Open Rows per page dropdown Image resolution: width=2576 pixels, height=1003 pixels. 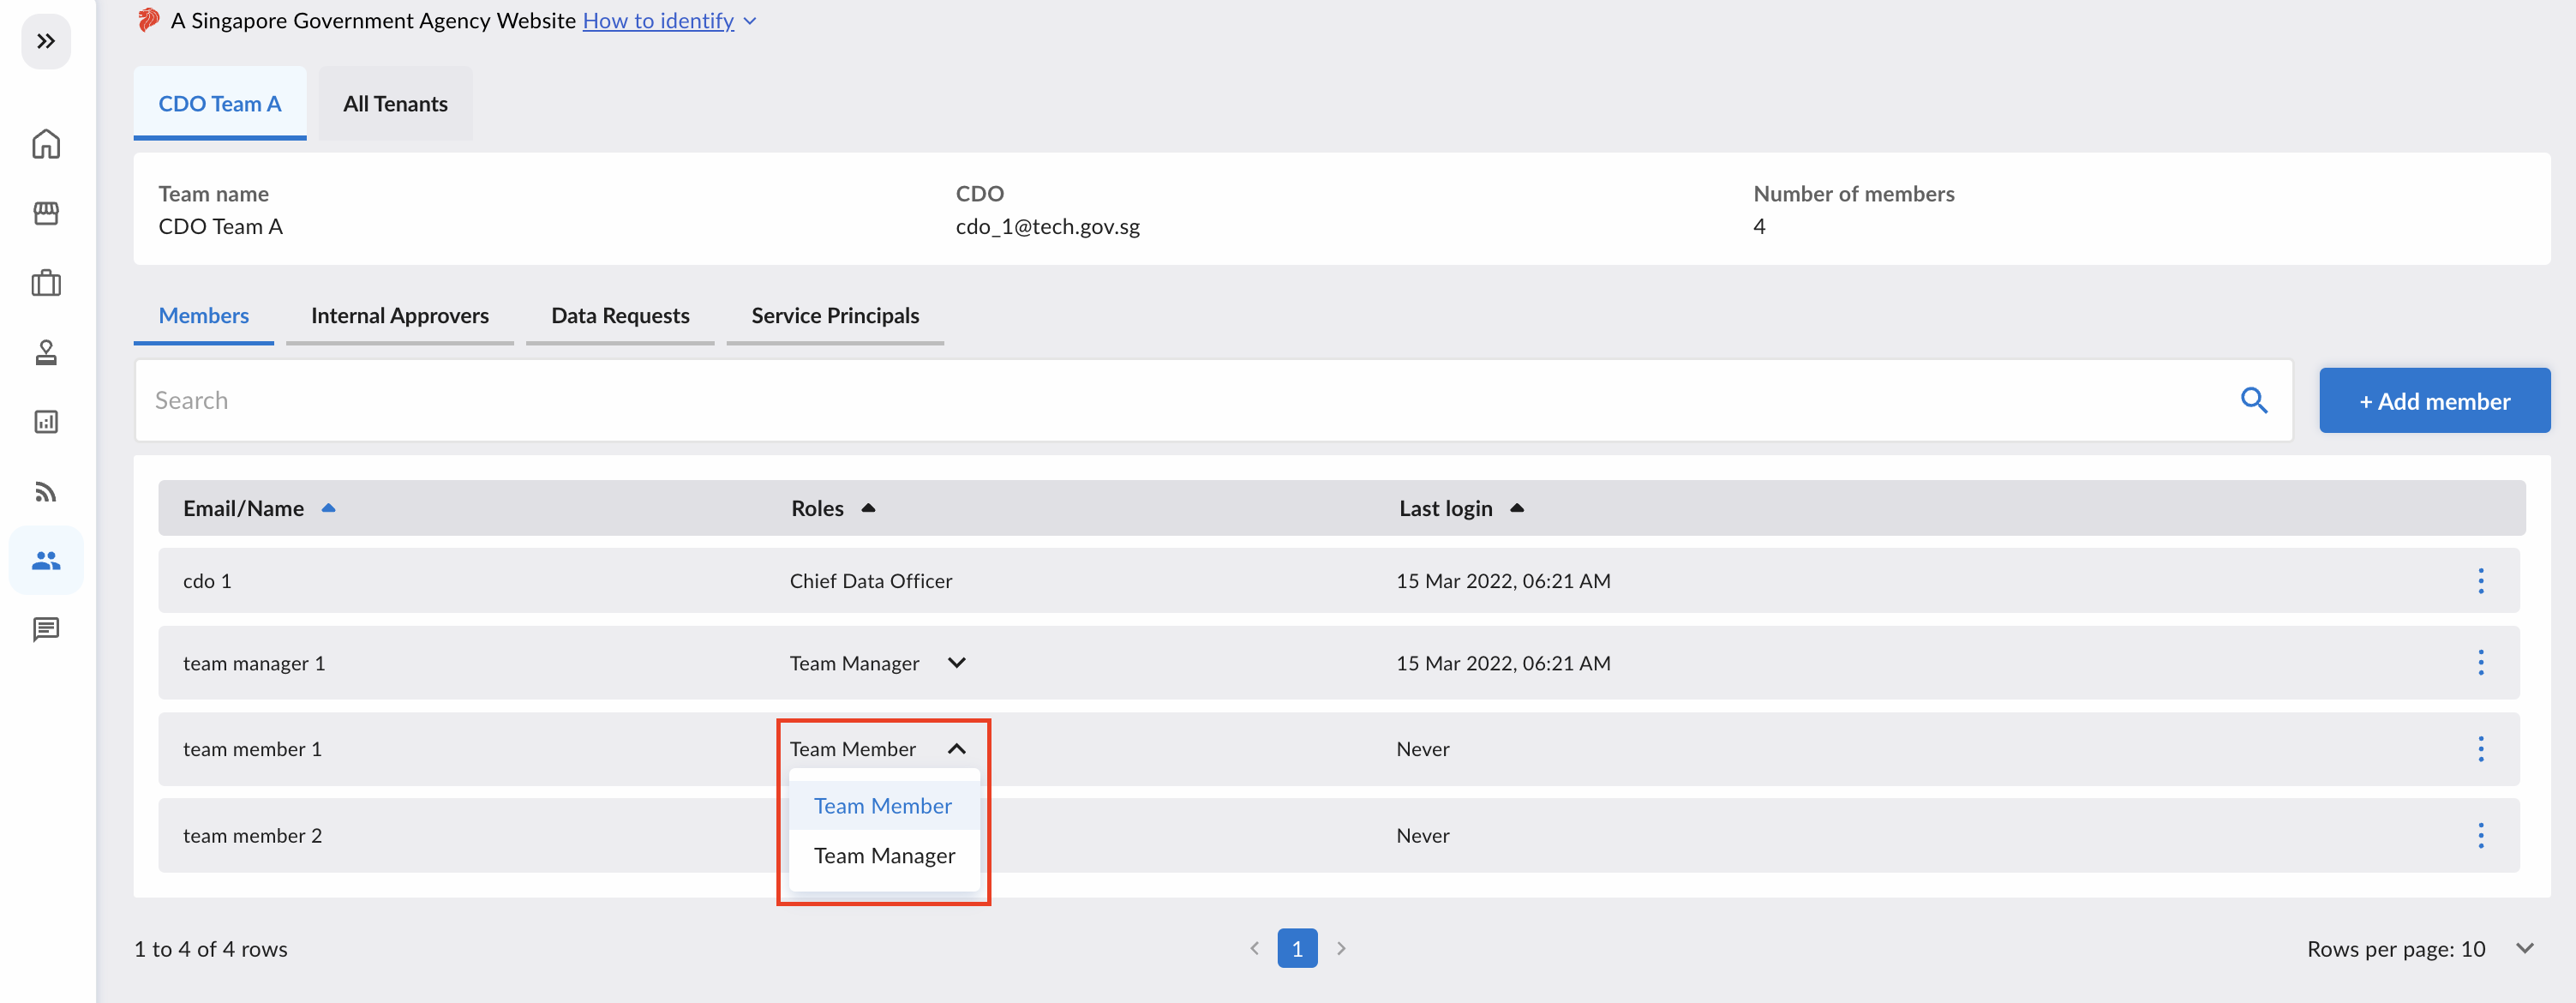[x=2525, y=949]
